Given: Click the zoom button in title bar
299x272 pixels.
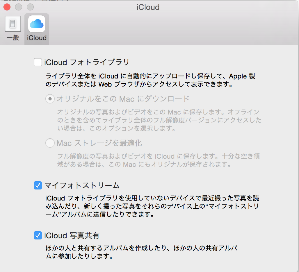Looking at the screenshot, I should 30,7.
